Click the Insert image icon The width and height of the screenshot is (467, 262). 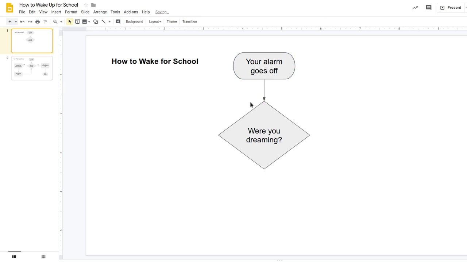pyautogui.click(x=85, y=21)
